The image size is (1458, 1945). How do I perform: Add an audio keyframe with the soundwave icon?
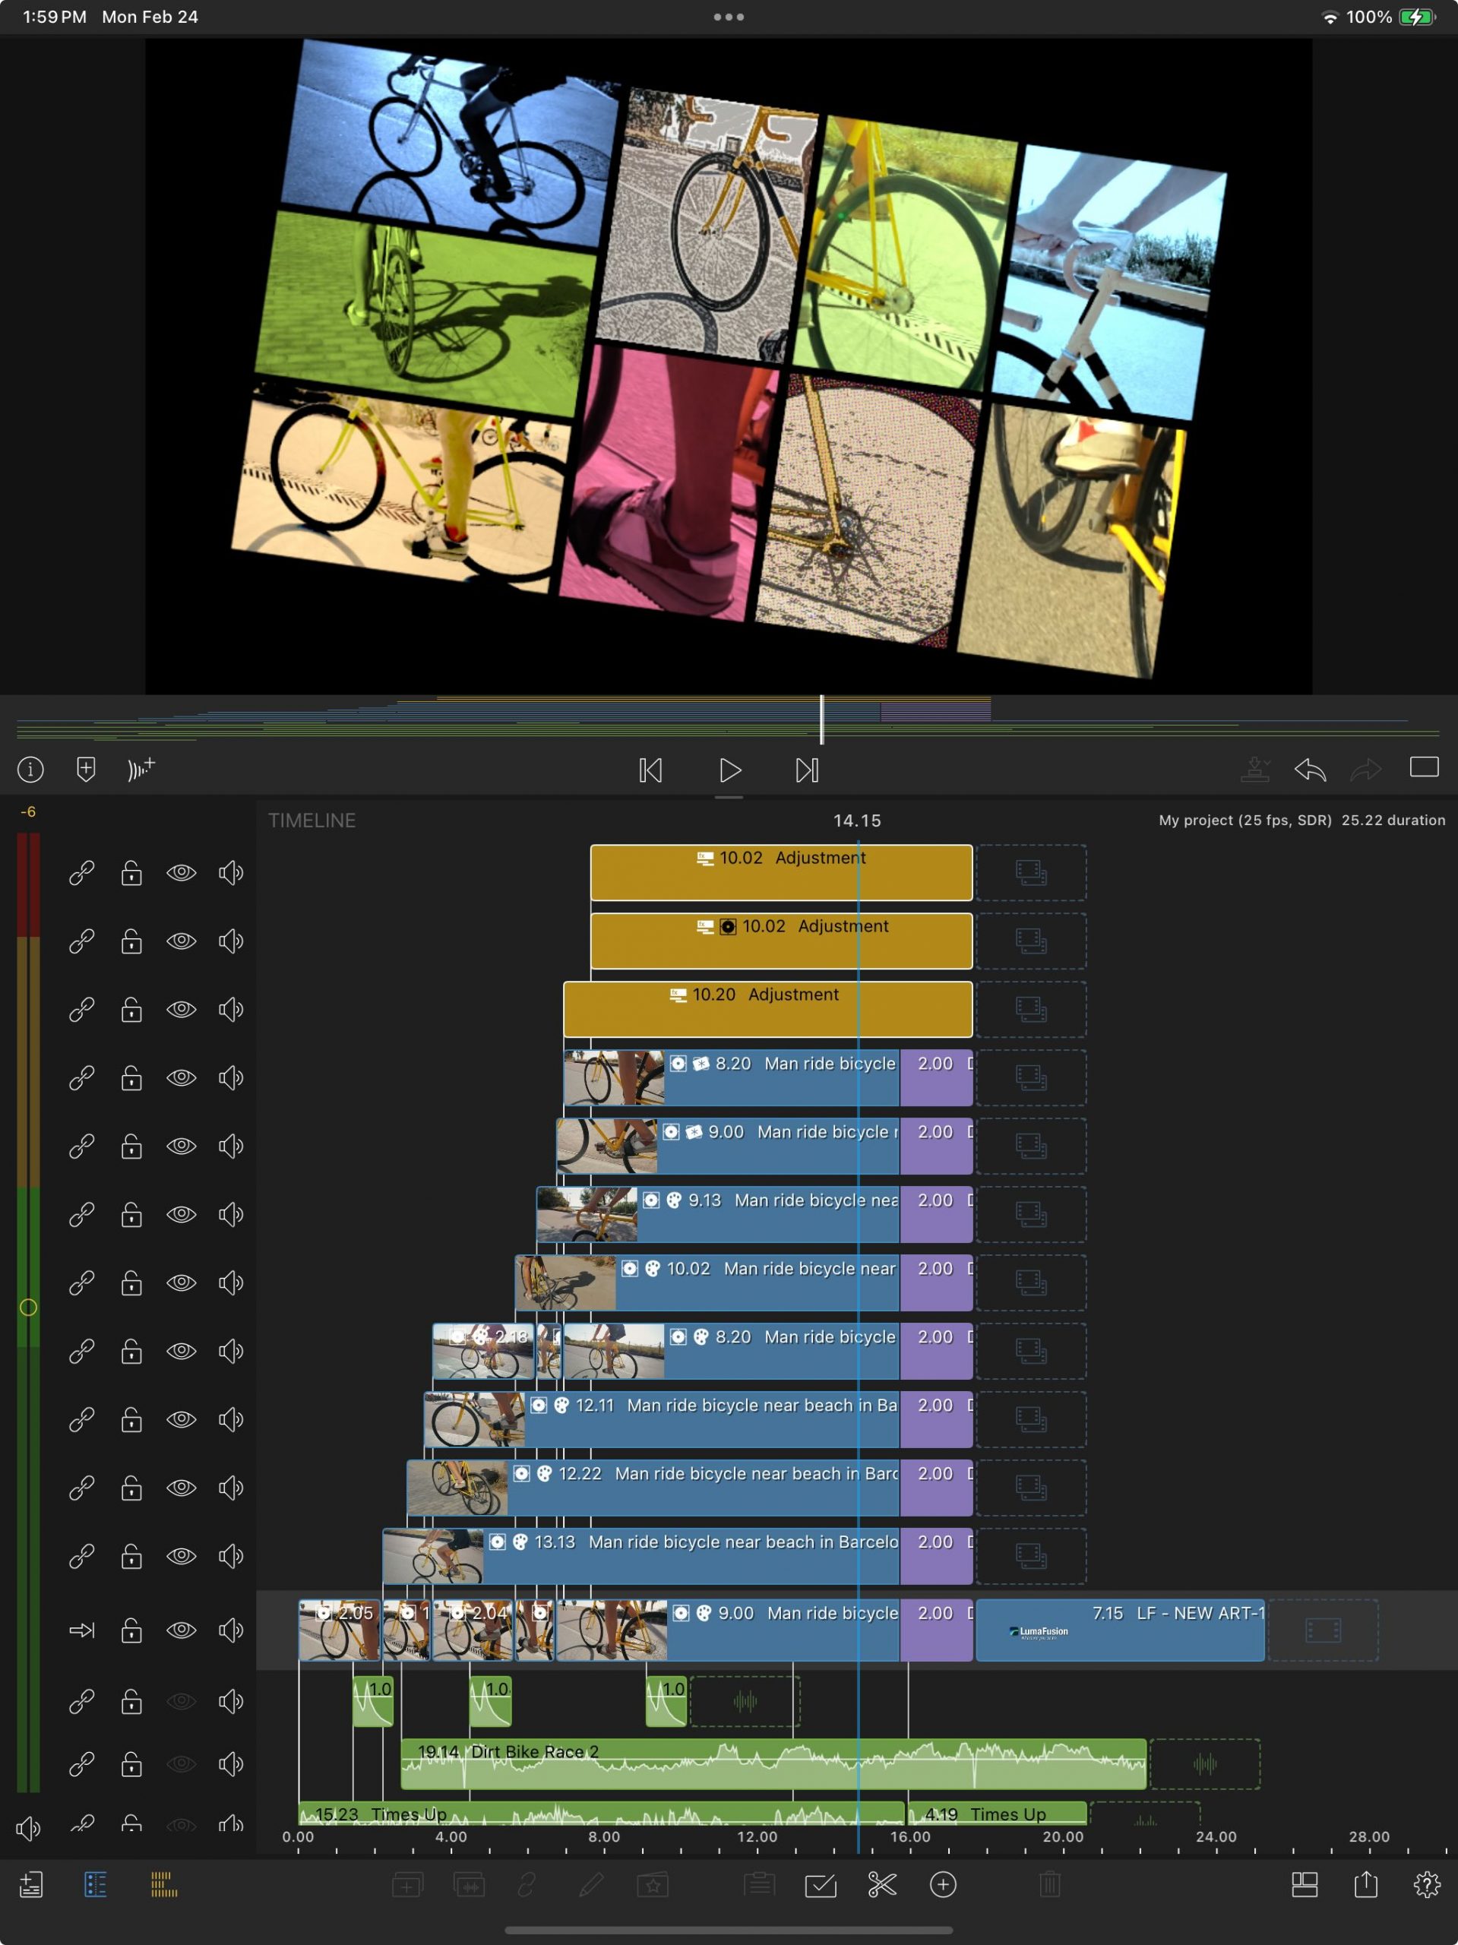point(141,769)
